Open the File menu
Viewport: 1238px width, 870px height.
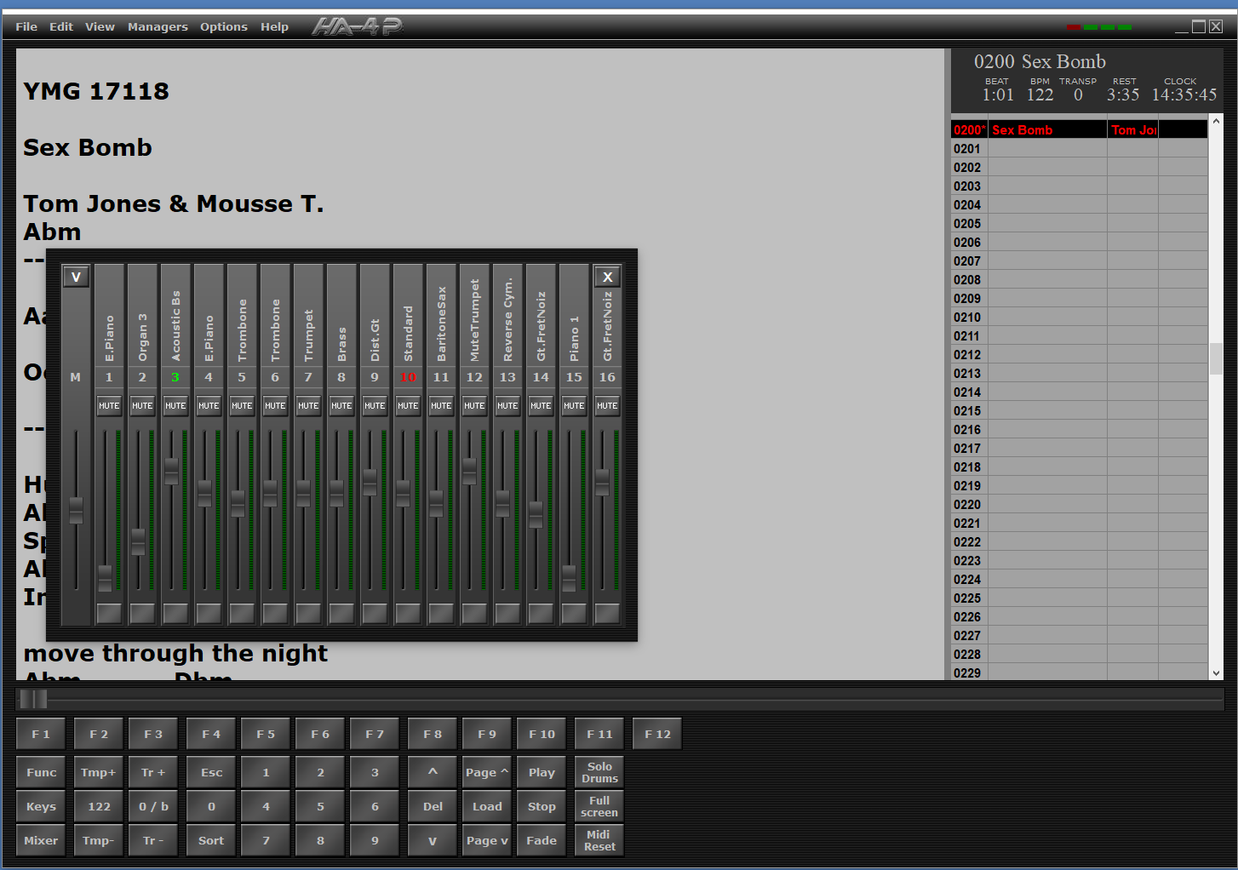pyautogui.click(x=26, y=26)
